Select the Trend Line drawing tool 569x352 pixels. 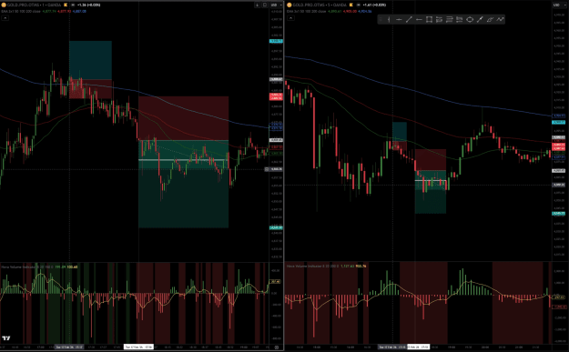tap(409, 20)
